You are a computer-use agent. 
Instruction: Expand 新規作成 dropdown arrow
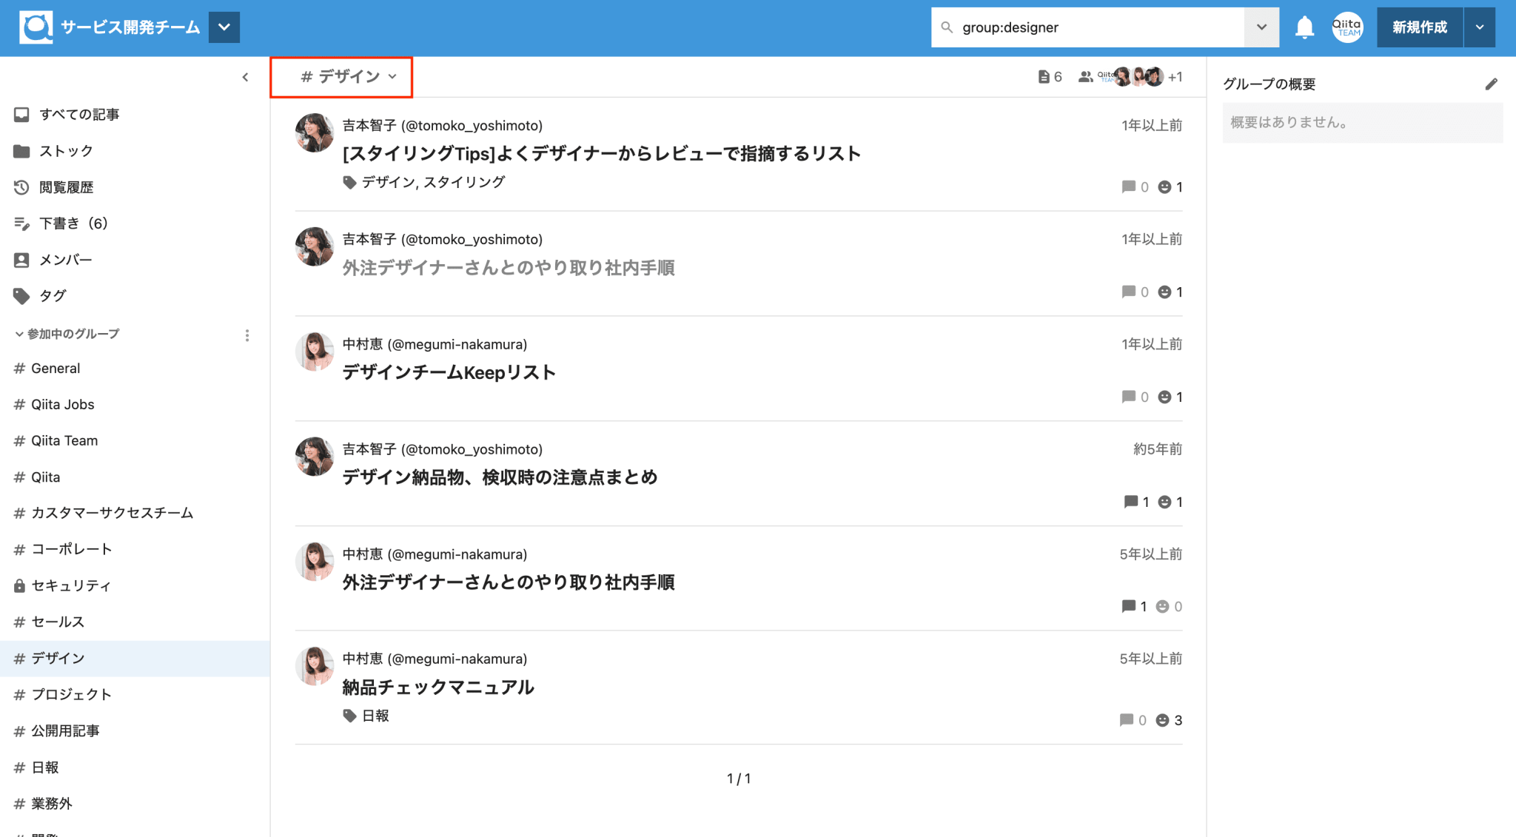click(1479, 27)
